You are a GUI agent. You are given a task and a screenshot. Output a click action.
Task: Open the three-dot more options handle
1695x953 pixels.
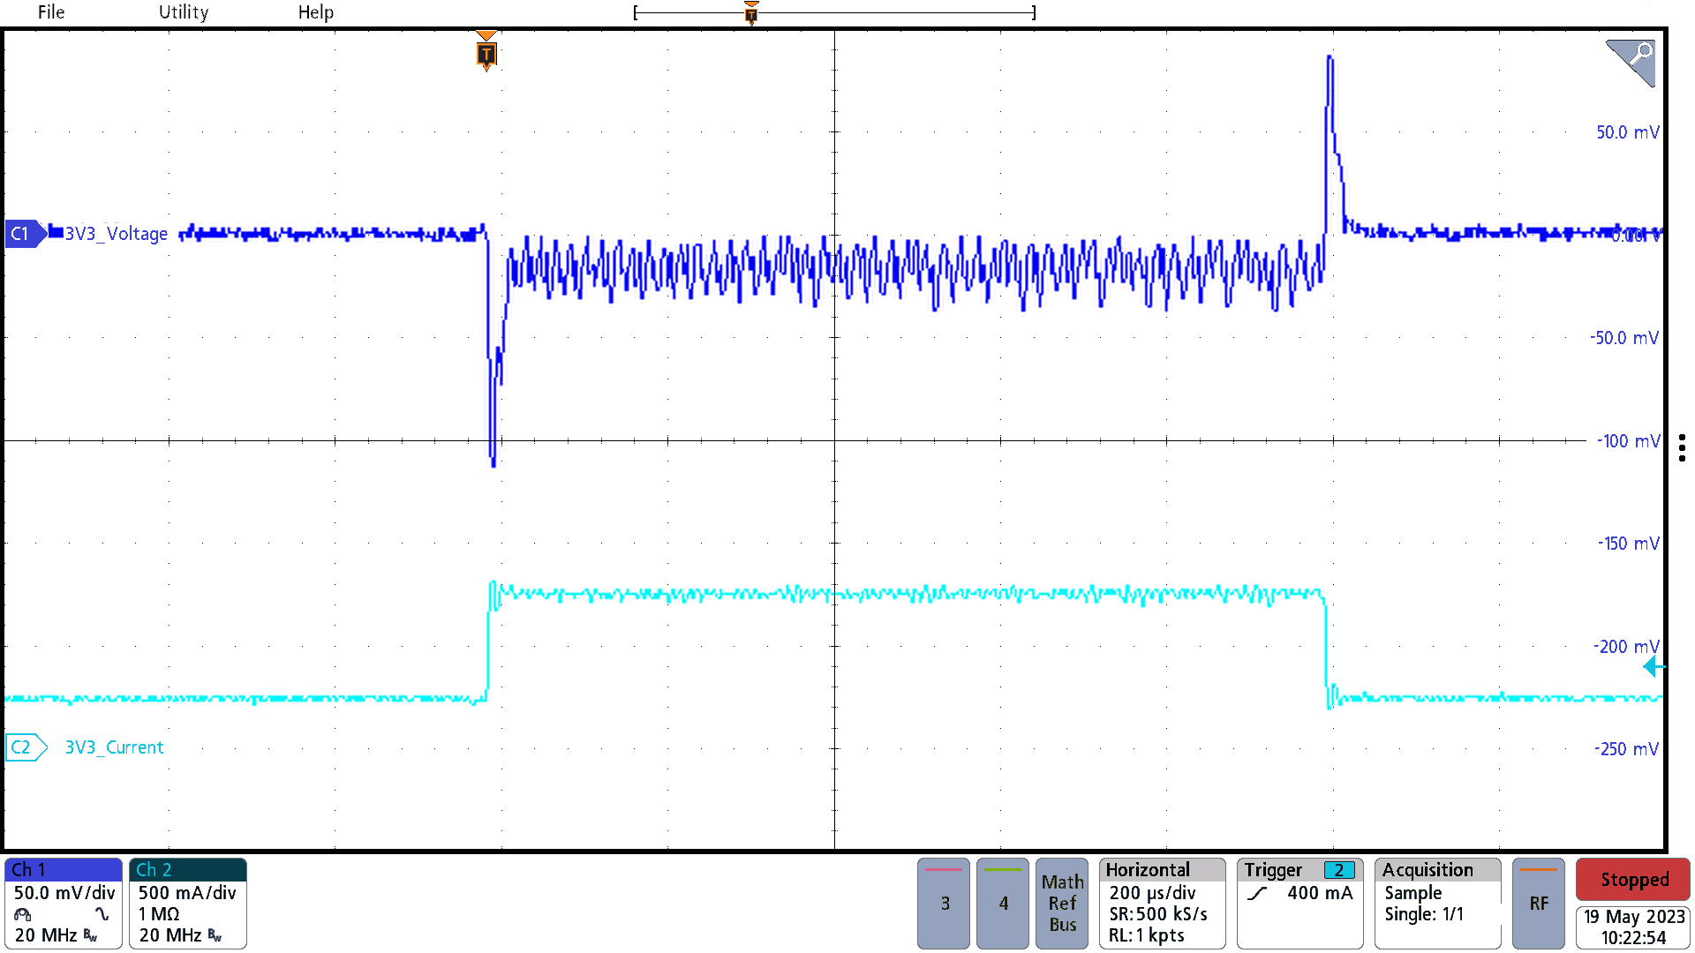point(1682,447)
